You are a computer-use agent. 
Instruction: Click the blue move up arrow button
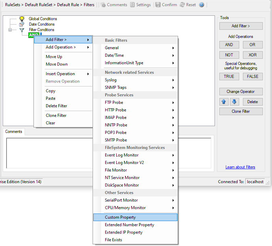pos(224,102)
